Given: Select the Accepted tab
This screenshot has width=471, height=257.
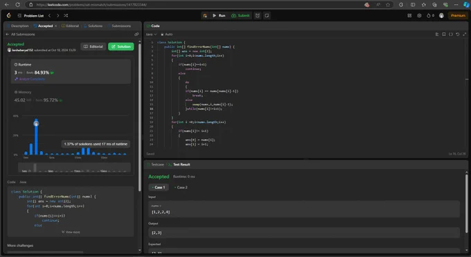Looking at the screenshot, I should (43, 26).
